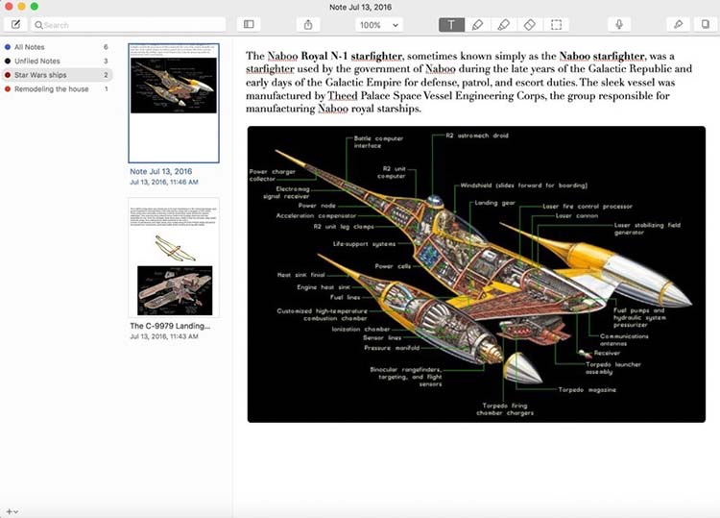Select the Eraser tool

pyautogui.click(x=530, y=25)
